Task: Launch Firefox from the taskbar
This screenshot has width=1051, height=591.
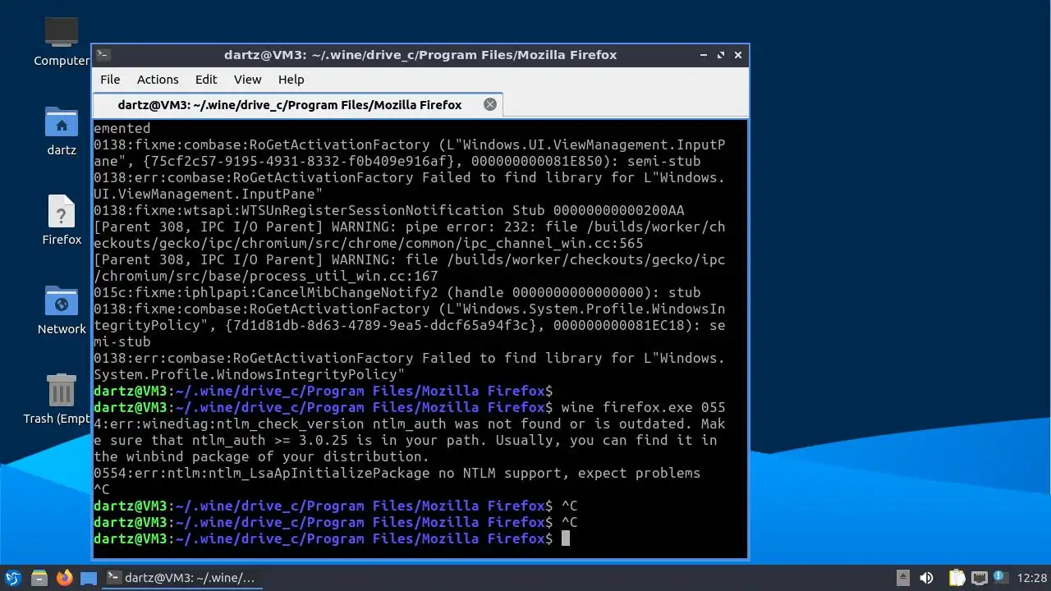Action: tap(64, 578)
